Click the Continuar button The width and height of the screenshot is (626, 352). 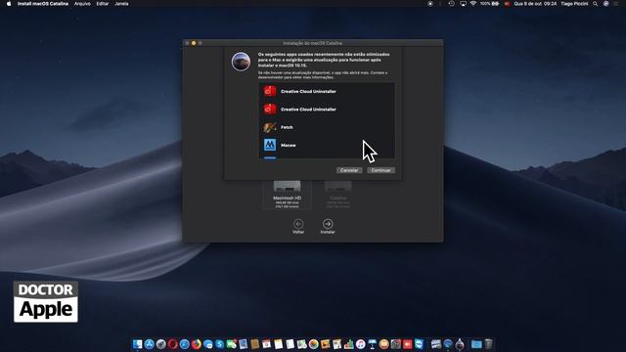pyautogui.click(x=380, y=170)
